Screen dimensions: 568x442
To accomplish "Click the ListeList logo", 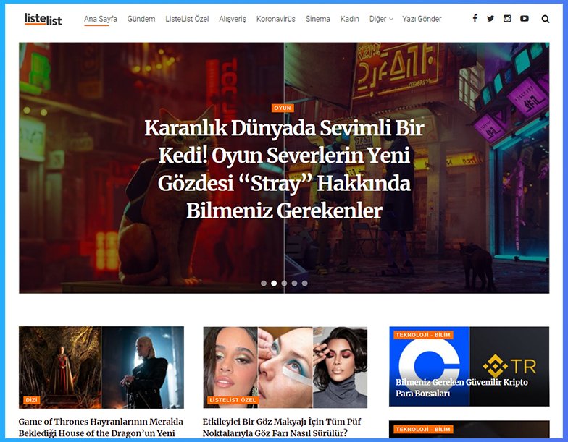I will 43,19.
